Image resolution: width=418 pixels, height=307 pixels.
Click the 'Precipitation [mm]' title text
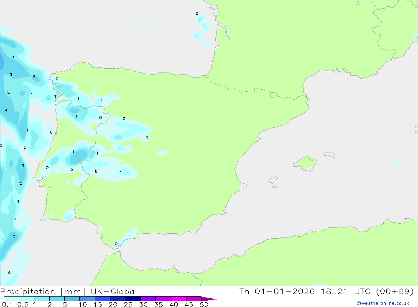click(x=43, y=292)
